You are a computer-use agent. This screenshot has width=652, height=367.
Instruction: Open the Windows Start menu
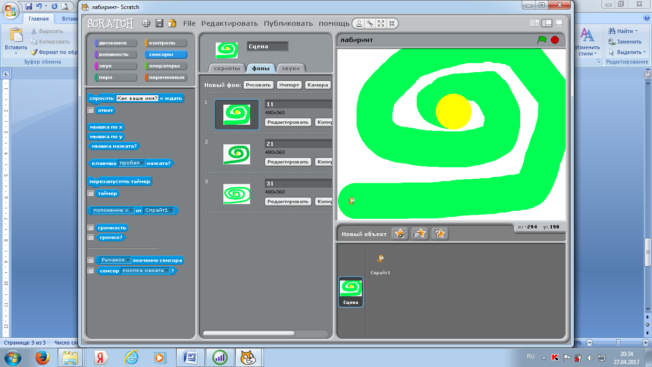(x=12, y=357)
